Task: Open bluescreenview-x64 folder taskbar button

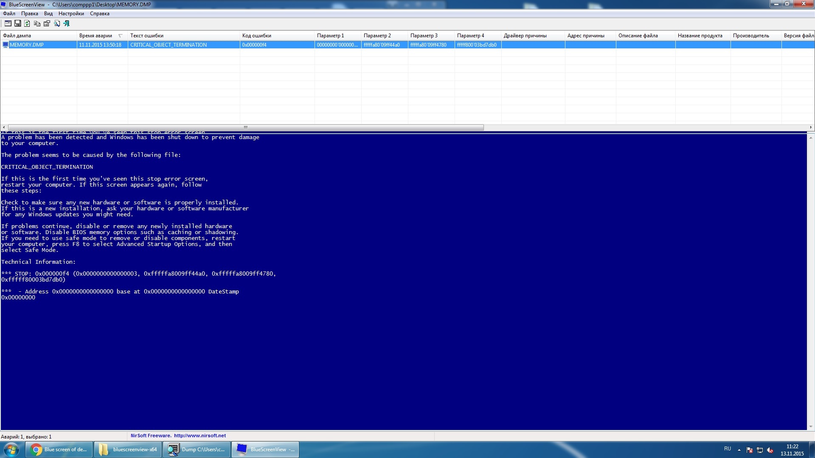Action: point(128,450)
